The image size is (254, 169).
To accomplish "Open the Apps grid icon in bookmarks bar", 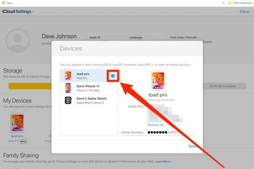I will (4, 3).
